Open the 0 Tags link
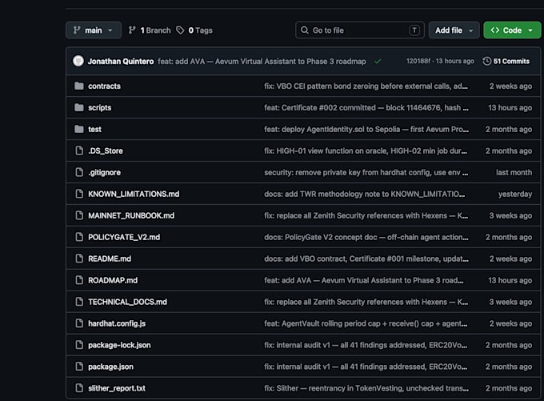544x401 pixels. (194, 30)
